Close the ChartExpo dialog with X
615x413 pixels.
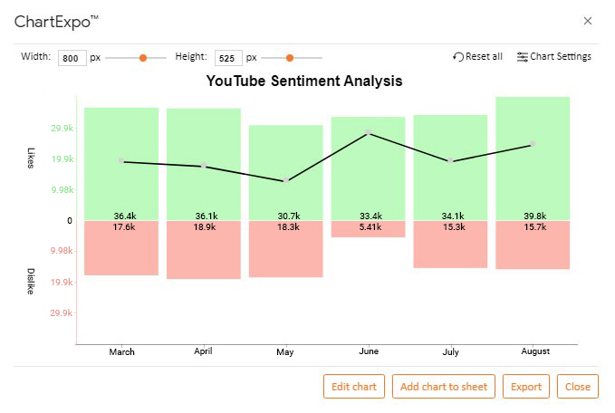pos(588,20)
